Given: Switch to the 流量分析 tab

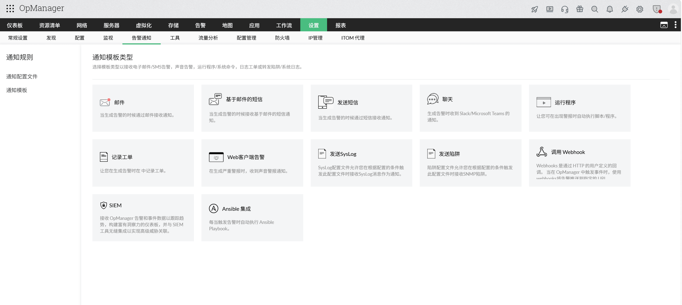Looking at the screenshot, I should coord(208,38).
